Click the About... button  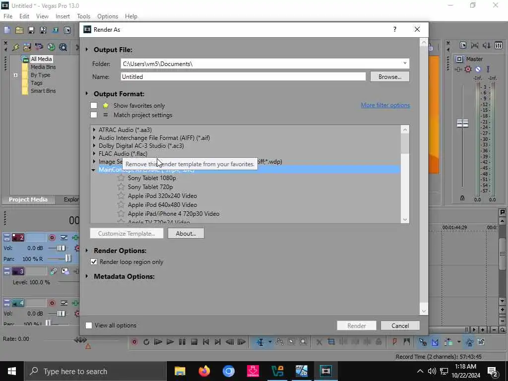point(186,234)
